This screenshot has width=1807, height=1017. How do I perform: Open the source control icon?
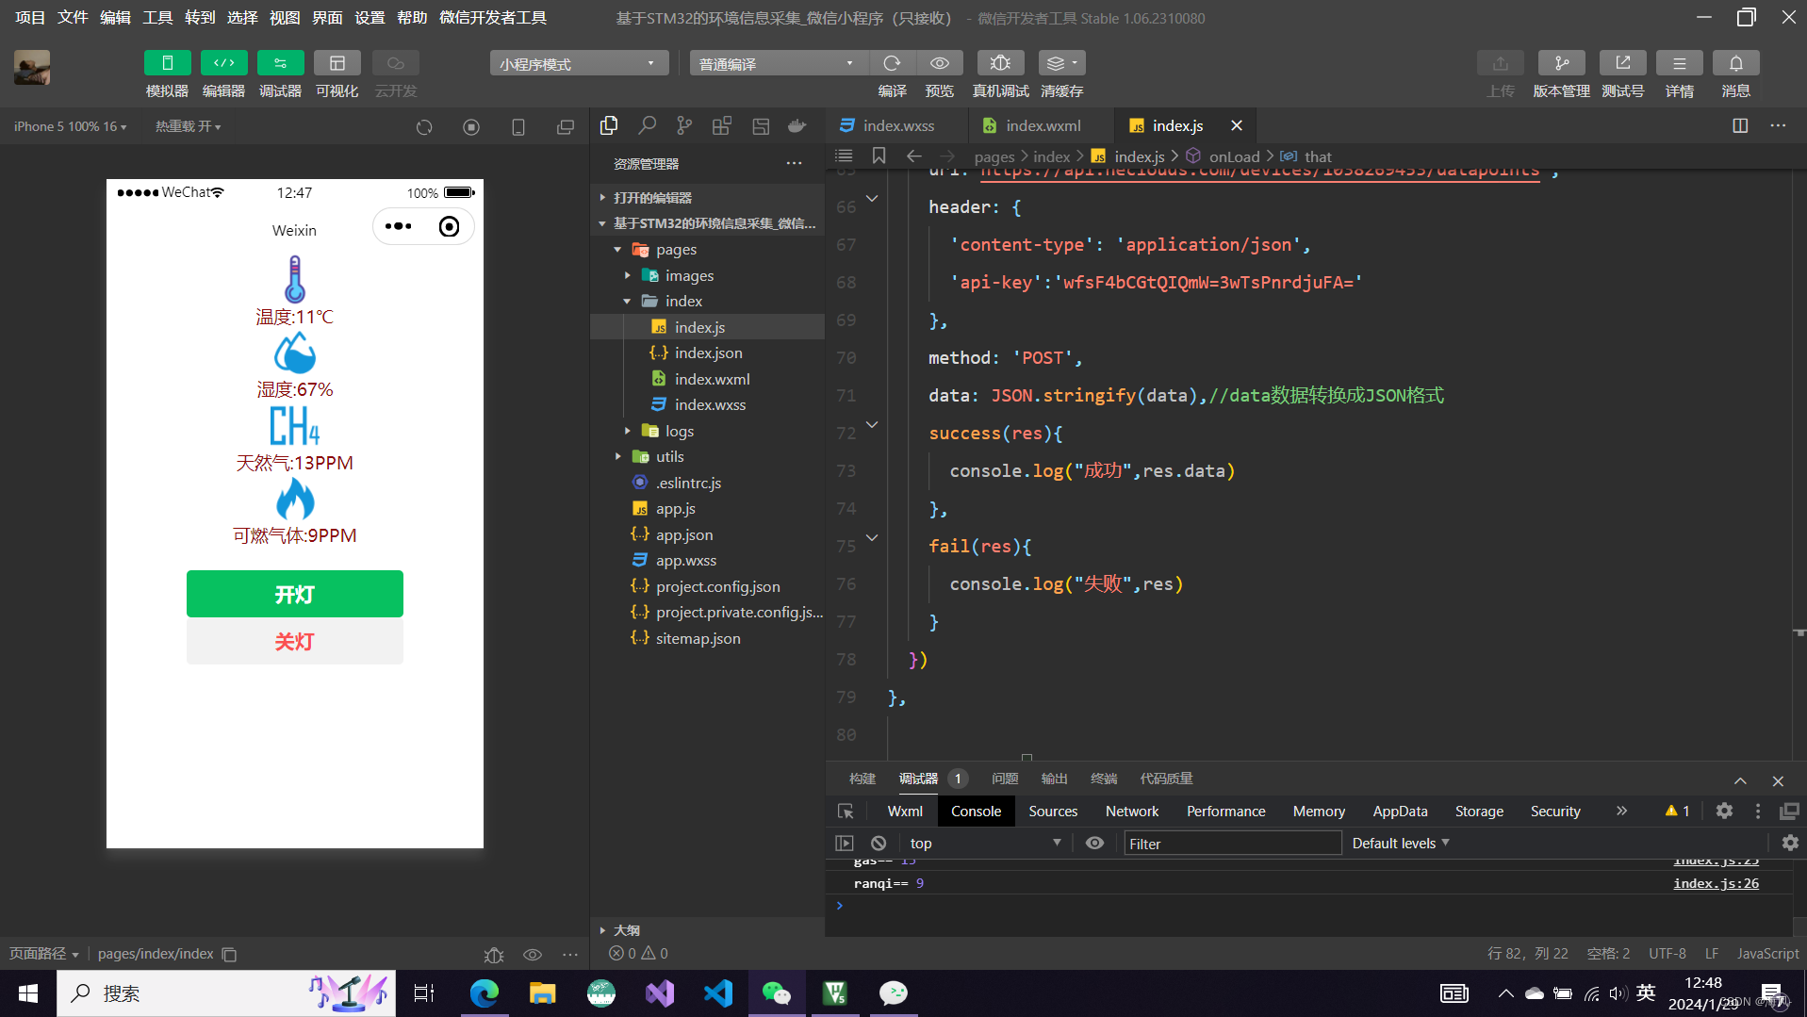684,125
